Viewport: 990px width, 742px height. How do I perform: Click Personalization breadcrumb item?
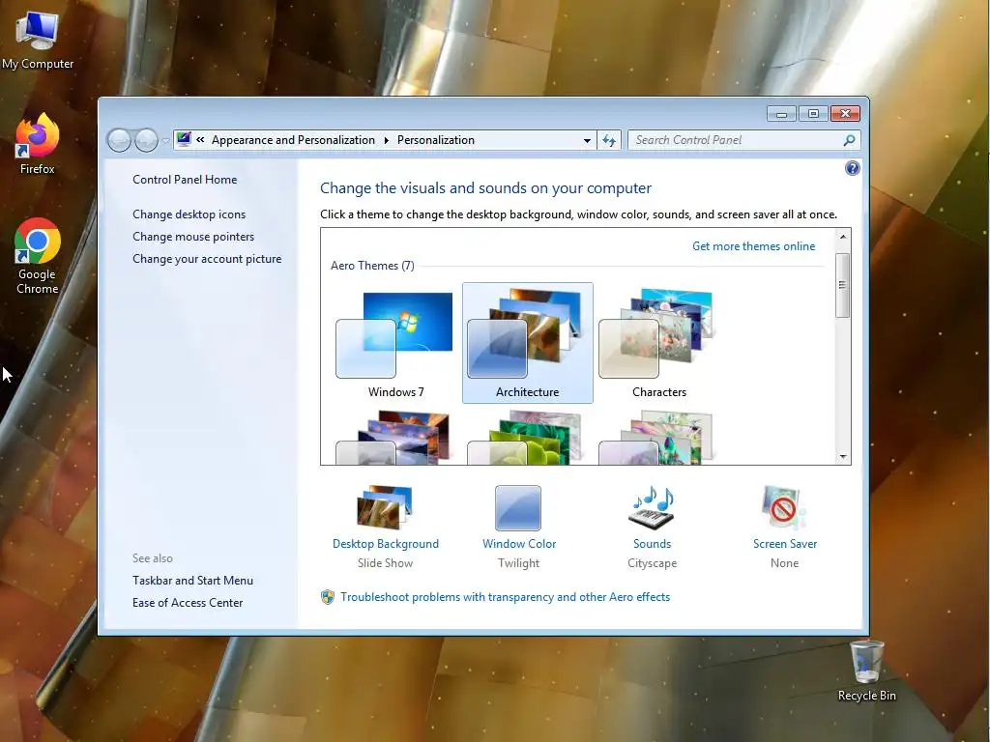436,140
